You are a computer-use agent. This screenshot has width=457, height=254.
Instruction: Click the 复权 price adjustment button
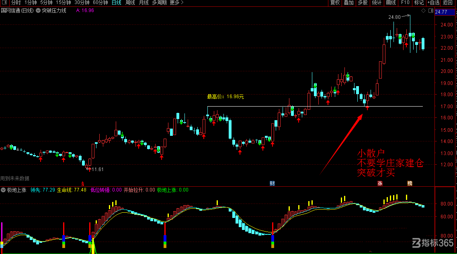[335, 3]
